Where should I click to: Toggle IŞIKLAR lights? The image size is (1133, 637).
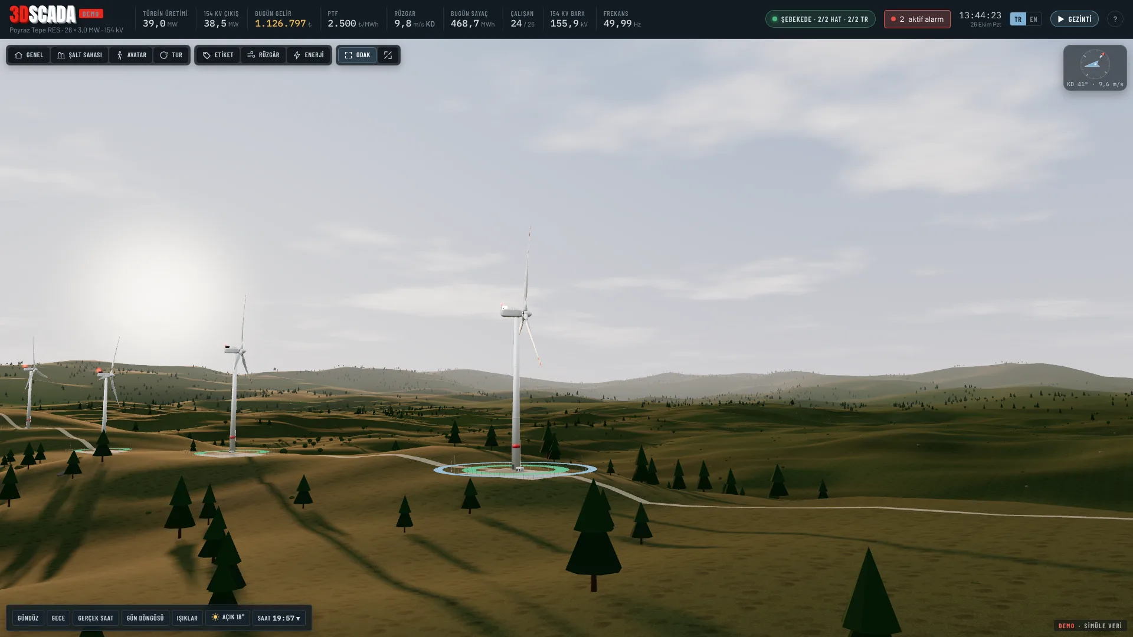[x=187, y=618]
